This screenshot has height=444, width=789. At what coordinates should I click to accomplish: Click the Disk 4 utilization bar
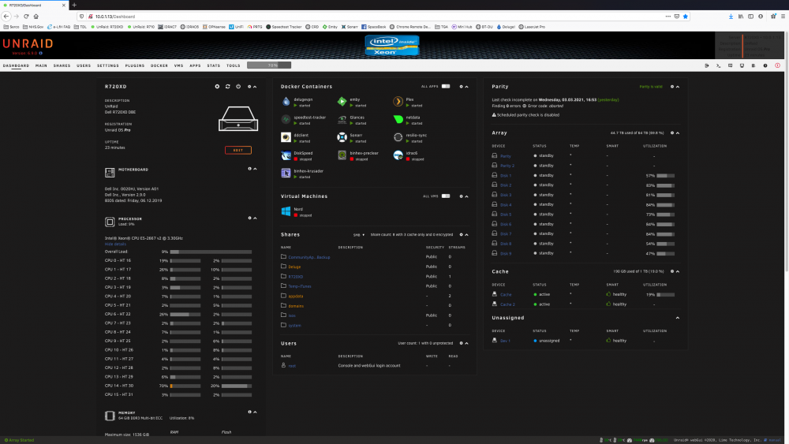pos(666,205)
